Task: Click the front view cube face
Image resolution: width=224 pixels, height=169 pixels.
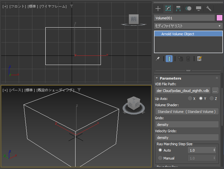Action: click(x=134, y=19)
